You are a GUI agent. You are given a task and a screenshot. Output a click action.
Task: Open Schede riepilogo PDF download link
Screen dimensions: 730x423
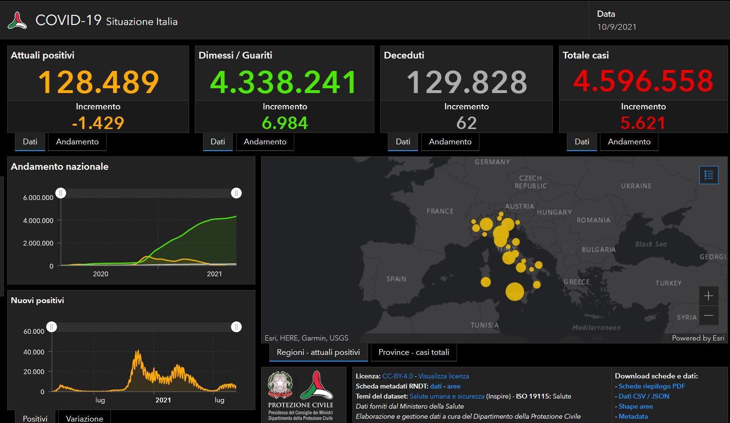coord(652,387)
